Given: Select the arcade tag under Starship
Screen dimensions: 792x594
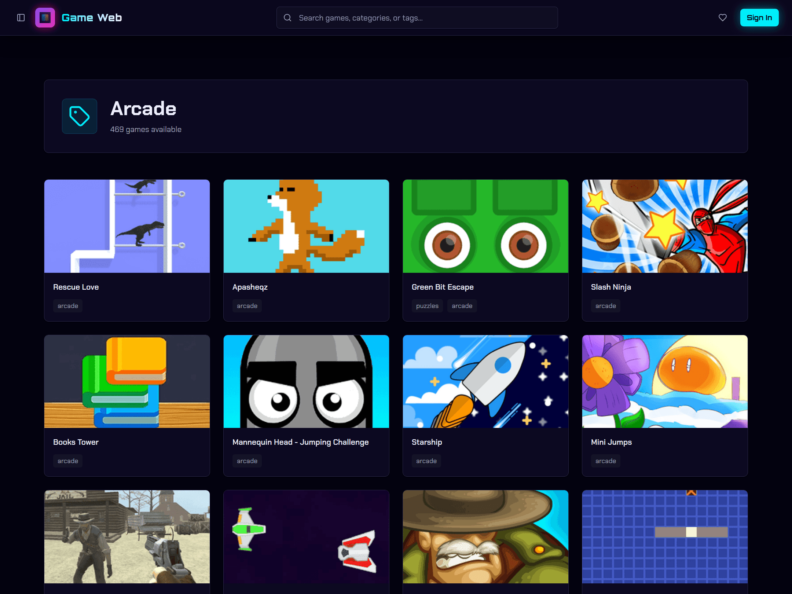Looking at the screenshot, I should (426, 461).
